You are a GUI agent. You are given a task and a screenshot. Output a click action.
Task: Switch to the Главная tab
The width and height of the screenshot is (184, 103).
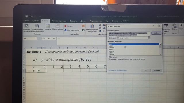pyautogui.click(x=35, y=21)
